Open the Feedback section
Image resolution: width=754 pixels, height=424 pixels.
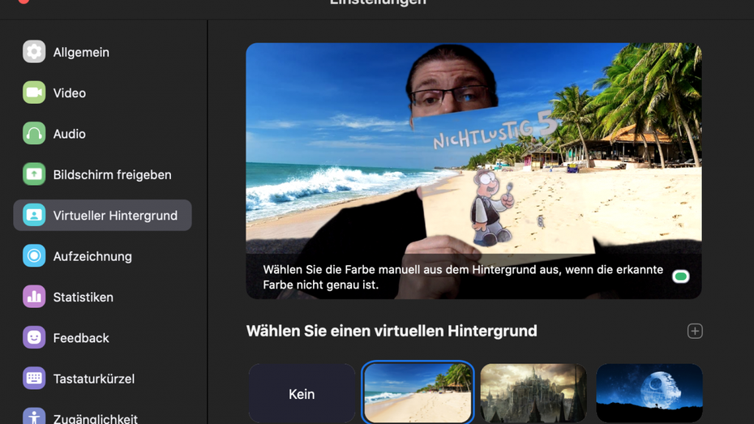[102, 338]
